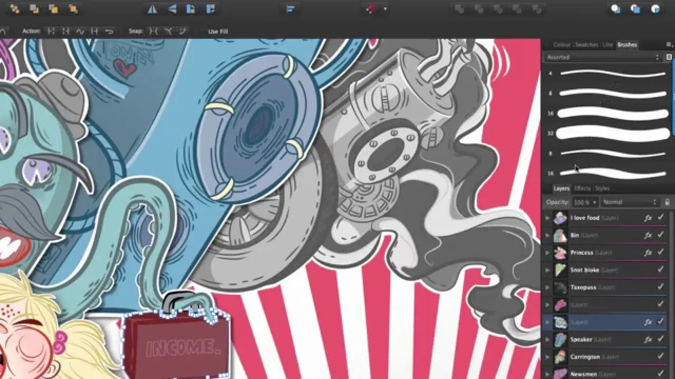This screenshot has width=675, height=379.
Task: Open the snapping options dropdown arrow
Action: (x=385, y=9)
